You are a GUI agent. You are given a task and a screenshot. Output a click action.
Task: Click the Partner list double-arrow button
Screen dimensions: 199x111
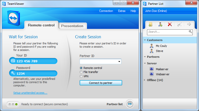click(x=130, y=104)
